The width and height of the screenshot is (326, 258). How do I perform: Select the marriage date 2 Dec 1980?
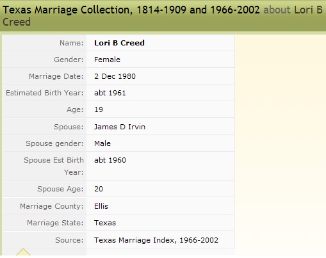click(115, 76)
